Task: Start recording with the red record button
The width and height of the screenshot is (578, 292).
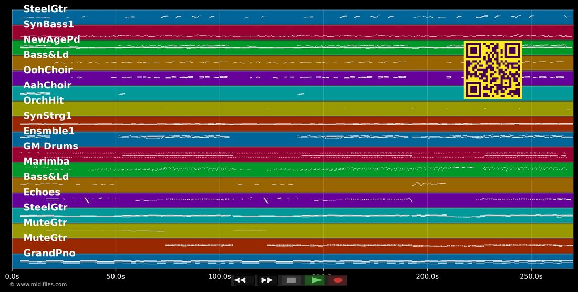Action: point(338,280)
